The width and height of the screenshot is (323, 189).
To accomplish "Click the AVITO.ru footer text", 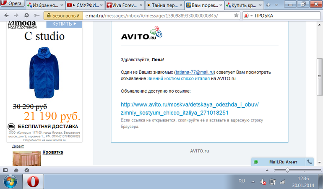I will 199,151.
